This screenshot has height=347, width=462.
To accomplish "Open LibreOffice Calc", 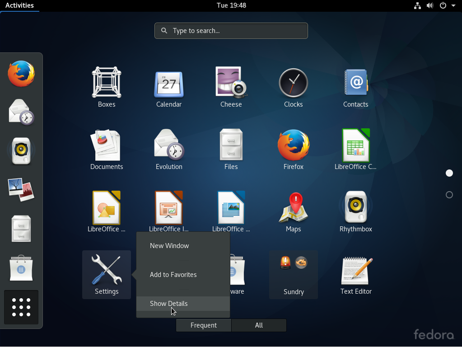I will coord(355,148).
